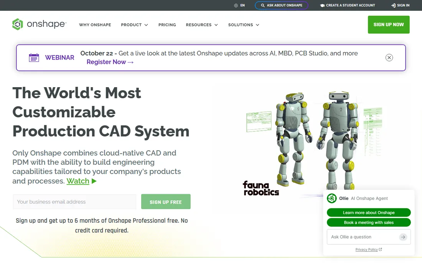Click the Onshape logo
The height and width of the screenshot is (263, 422).
coord(39,24)
